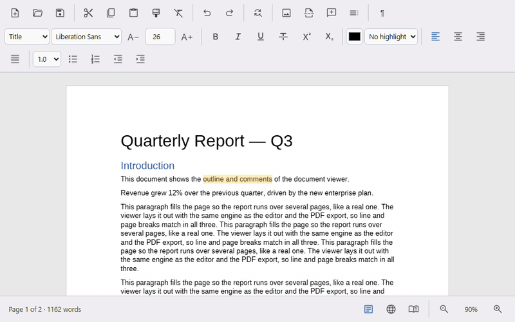
Task: Toggle underline formatting
Action: coord(261,37)
